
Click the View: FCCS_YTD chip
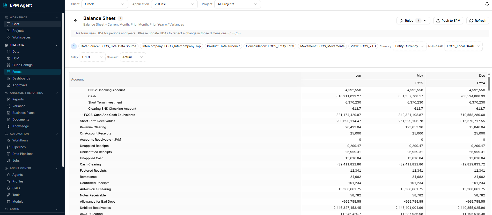(x=363, y=46)
